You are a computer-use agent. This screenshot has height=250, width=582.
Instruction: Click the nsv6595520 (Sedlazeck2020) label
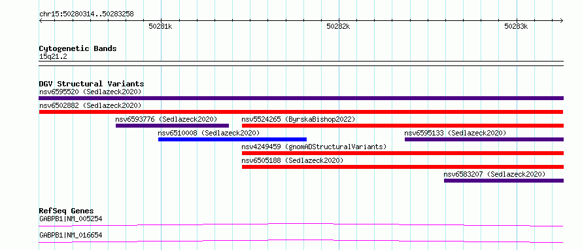coord(90,92)
